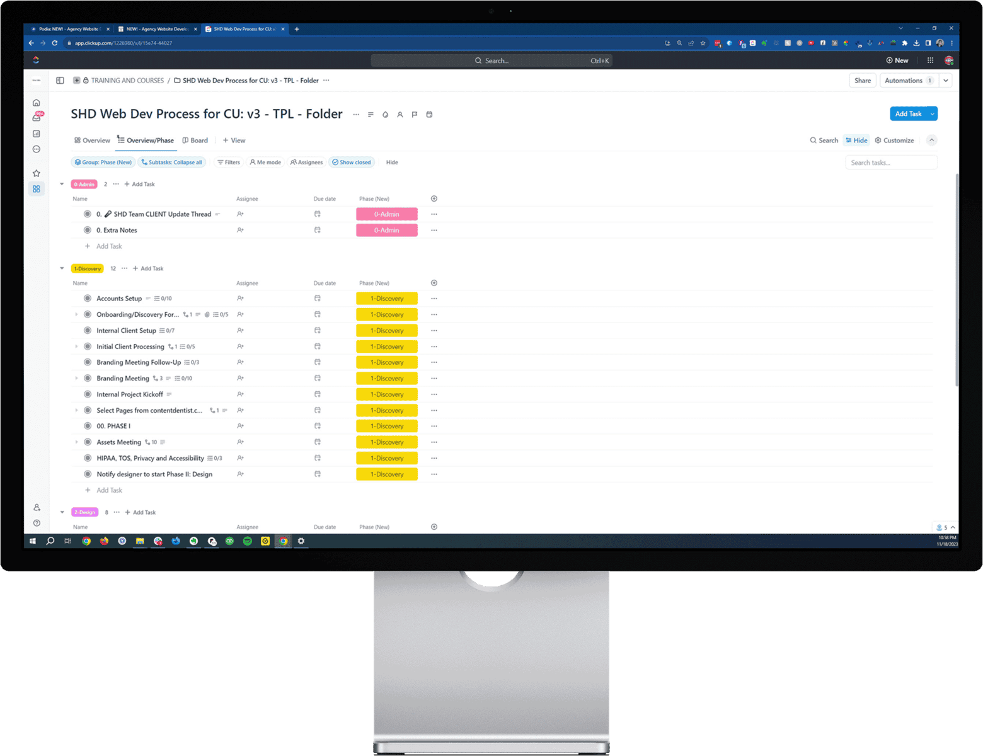
Task: Open the Inbox icon in sidebar
Action: coord(37,118)
